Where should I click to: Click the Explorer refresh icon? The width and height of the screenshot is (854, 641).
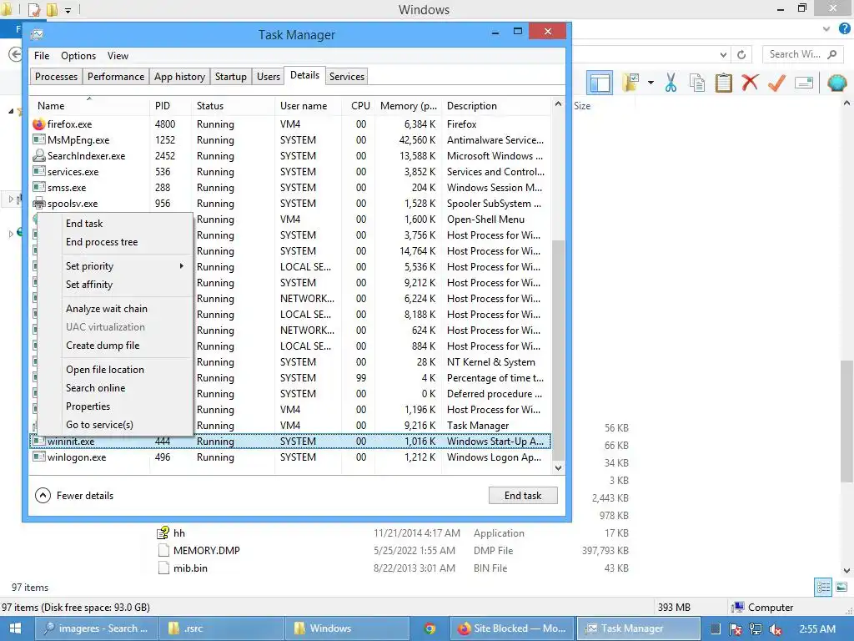pos(741,54)
